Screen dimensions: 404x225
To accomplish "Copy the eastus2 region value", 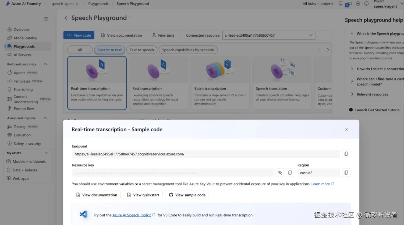I will point(346,173).
